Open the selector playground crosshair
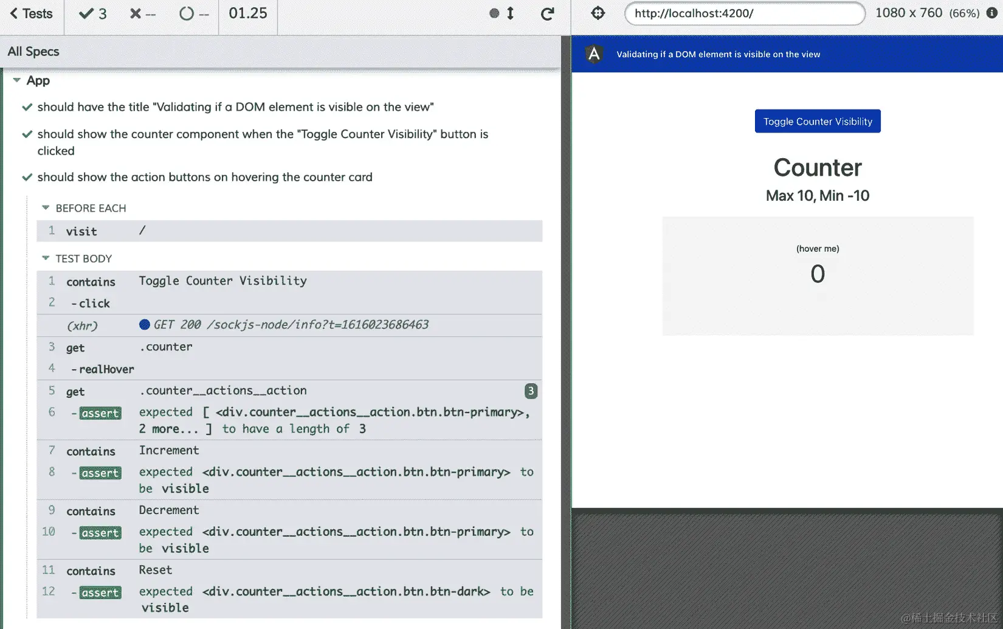Screen dimensions: 1003x629 598,13
